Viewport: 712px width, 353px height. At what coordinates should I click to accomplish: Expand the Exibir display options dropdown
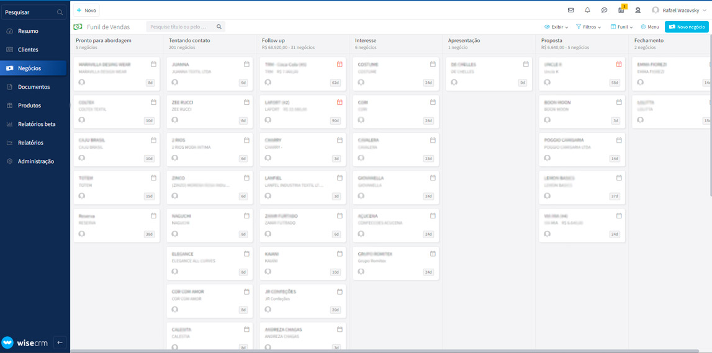click(x=556, y=27)
